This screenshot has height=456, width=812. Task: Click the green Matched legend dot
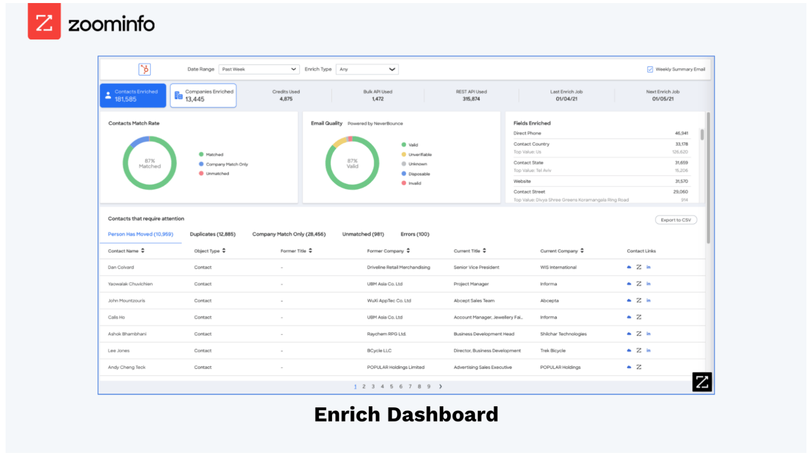pos(201,155)
